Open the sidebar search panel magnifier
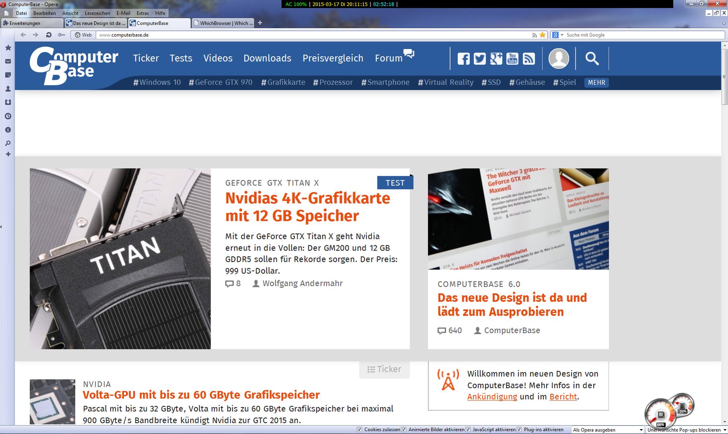This screenshot has width=728, height=434. (8, 143)
